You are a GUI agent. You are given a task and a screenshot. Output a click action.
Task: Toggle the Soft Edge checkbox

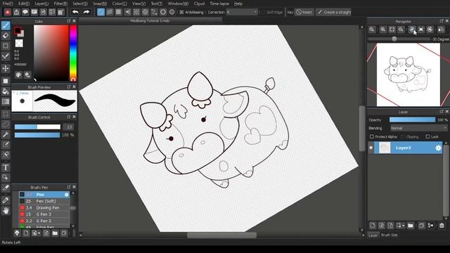[263, 12]
